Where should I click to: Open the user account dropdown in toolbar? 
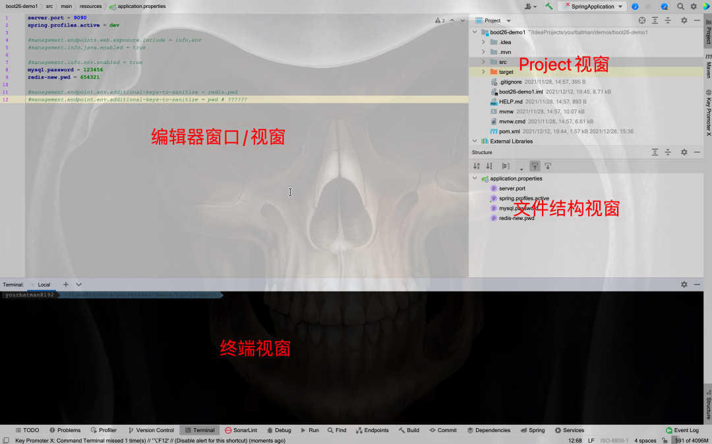click(x=530, y=7)
